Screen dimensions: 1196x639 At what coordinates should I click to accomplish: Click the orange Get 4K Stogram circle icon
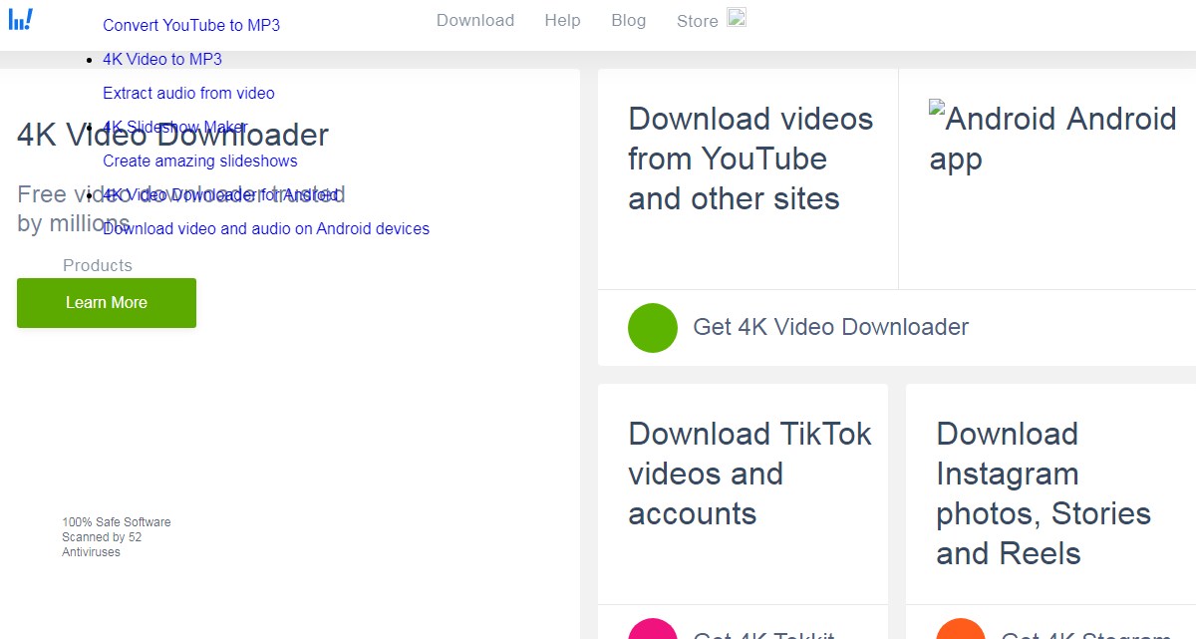(x=961, y=629)
